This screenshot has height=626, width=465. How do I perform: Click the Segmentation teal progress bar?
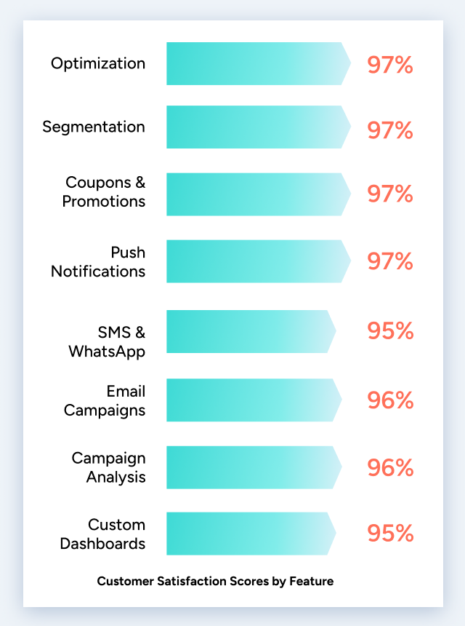point(254,127)
